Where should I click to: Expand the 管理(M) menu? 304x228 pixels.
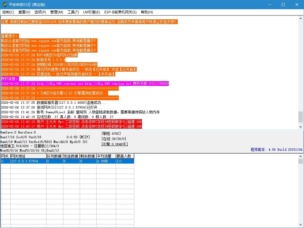pos(56,12)
